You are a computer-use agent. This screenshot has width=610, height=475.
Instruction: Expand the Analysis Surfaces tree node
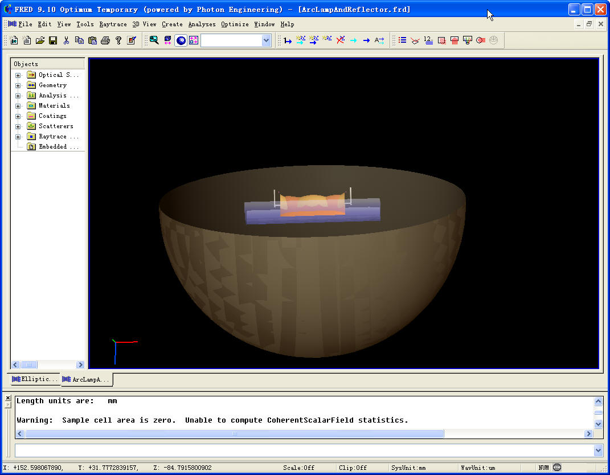(x=18, y=96)
